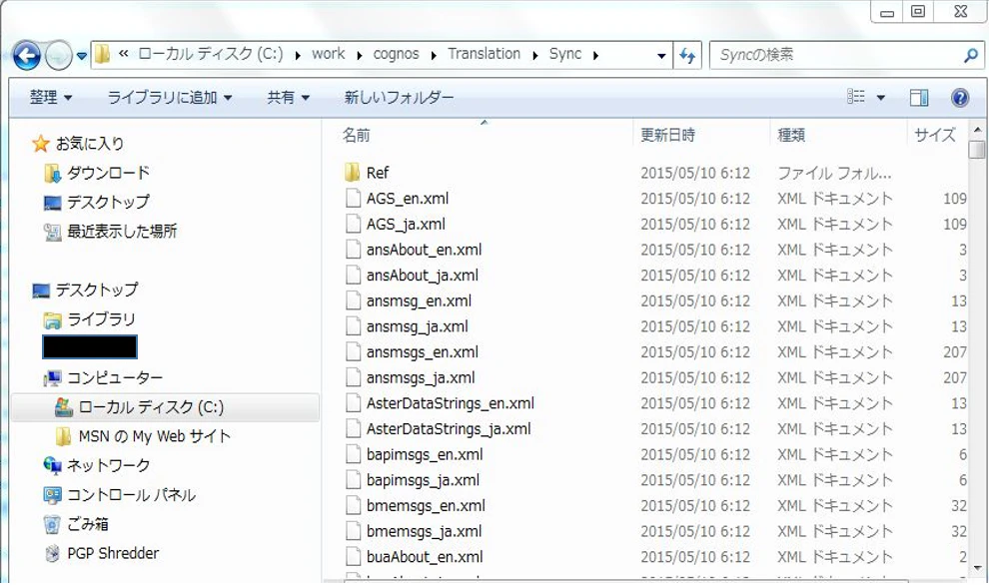This screenshot has width=989, height=586.
Task: Expand the arrow after Translation in path
Action: coord(534,56)
